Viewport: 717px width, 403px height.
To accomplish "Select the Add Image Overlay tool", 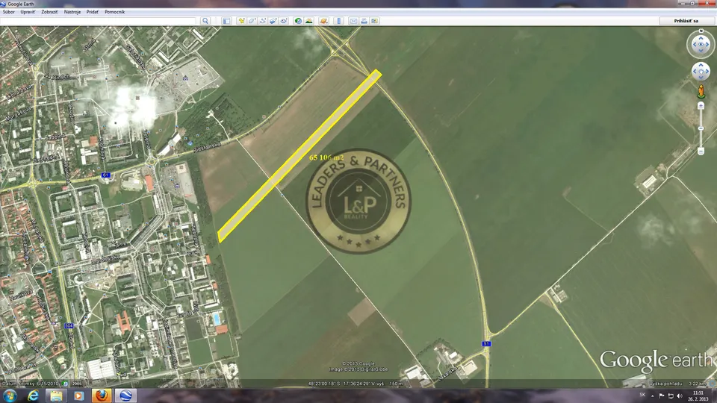I will point(273,21).
